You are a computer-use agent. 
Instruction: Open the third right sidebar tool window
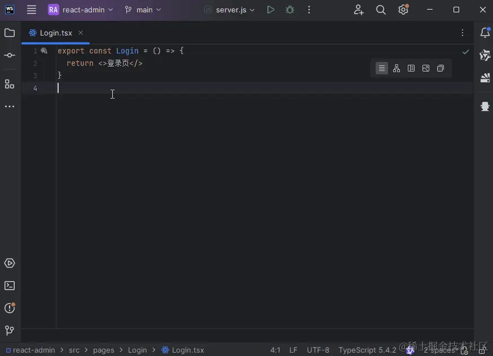click(485, 78)
